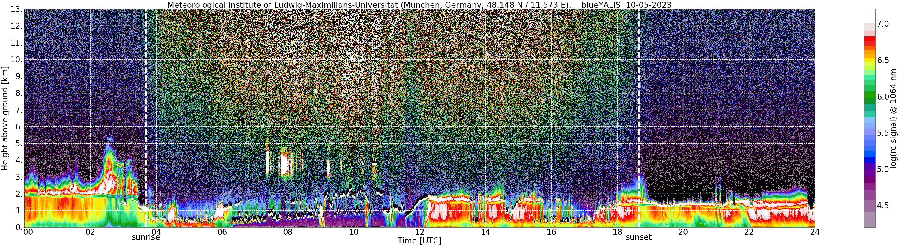Click the '18' time tick label

click(617, 232)
